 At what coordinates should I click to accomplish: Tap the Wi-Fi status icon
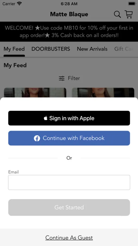(20, 4)
